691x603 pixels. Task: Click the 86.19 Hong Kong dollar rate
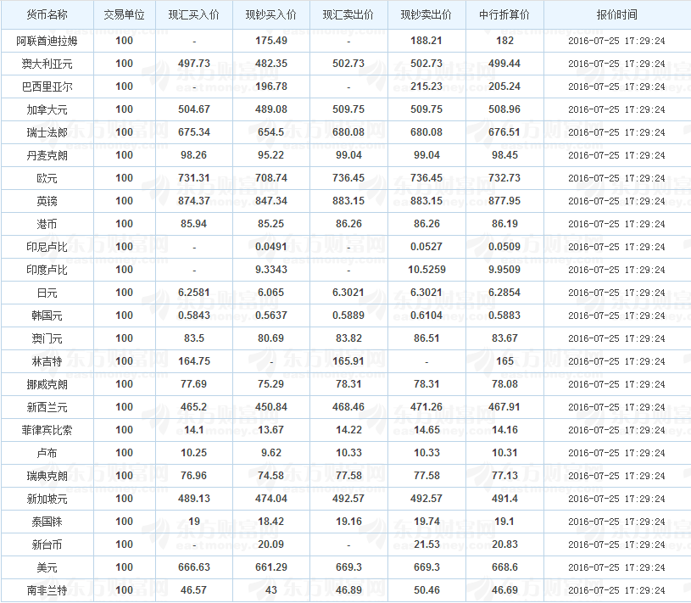504,224
